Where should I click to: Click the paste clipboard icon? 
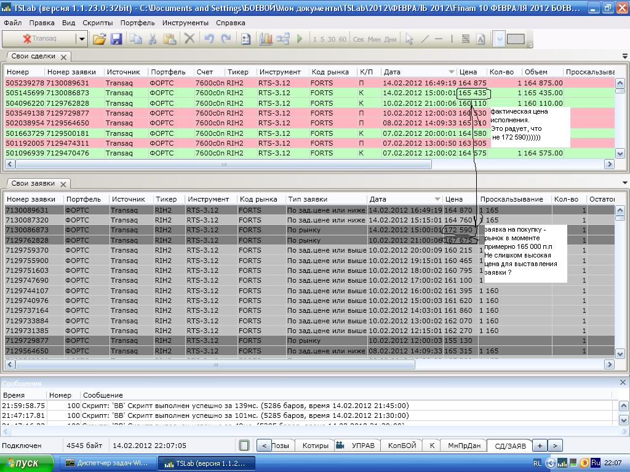170,39
